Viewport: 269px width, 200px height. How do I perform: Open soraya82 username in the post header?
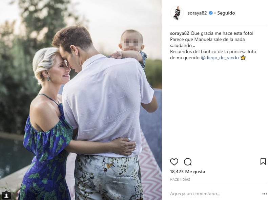coord(197,13)
